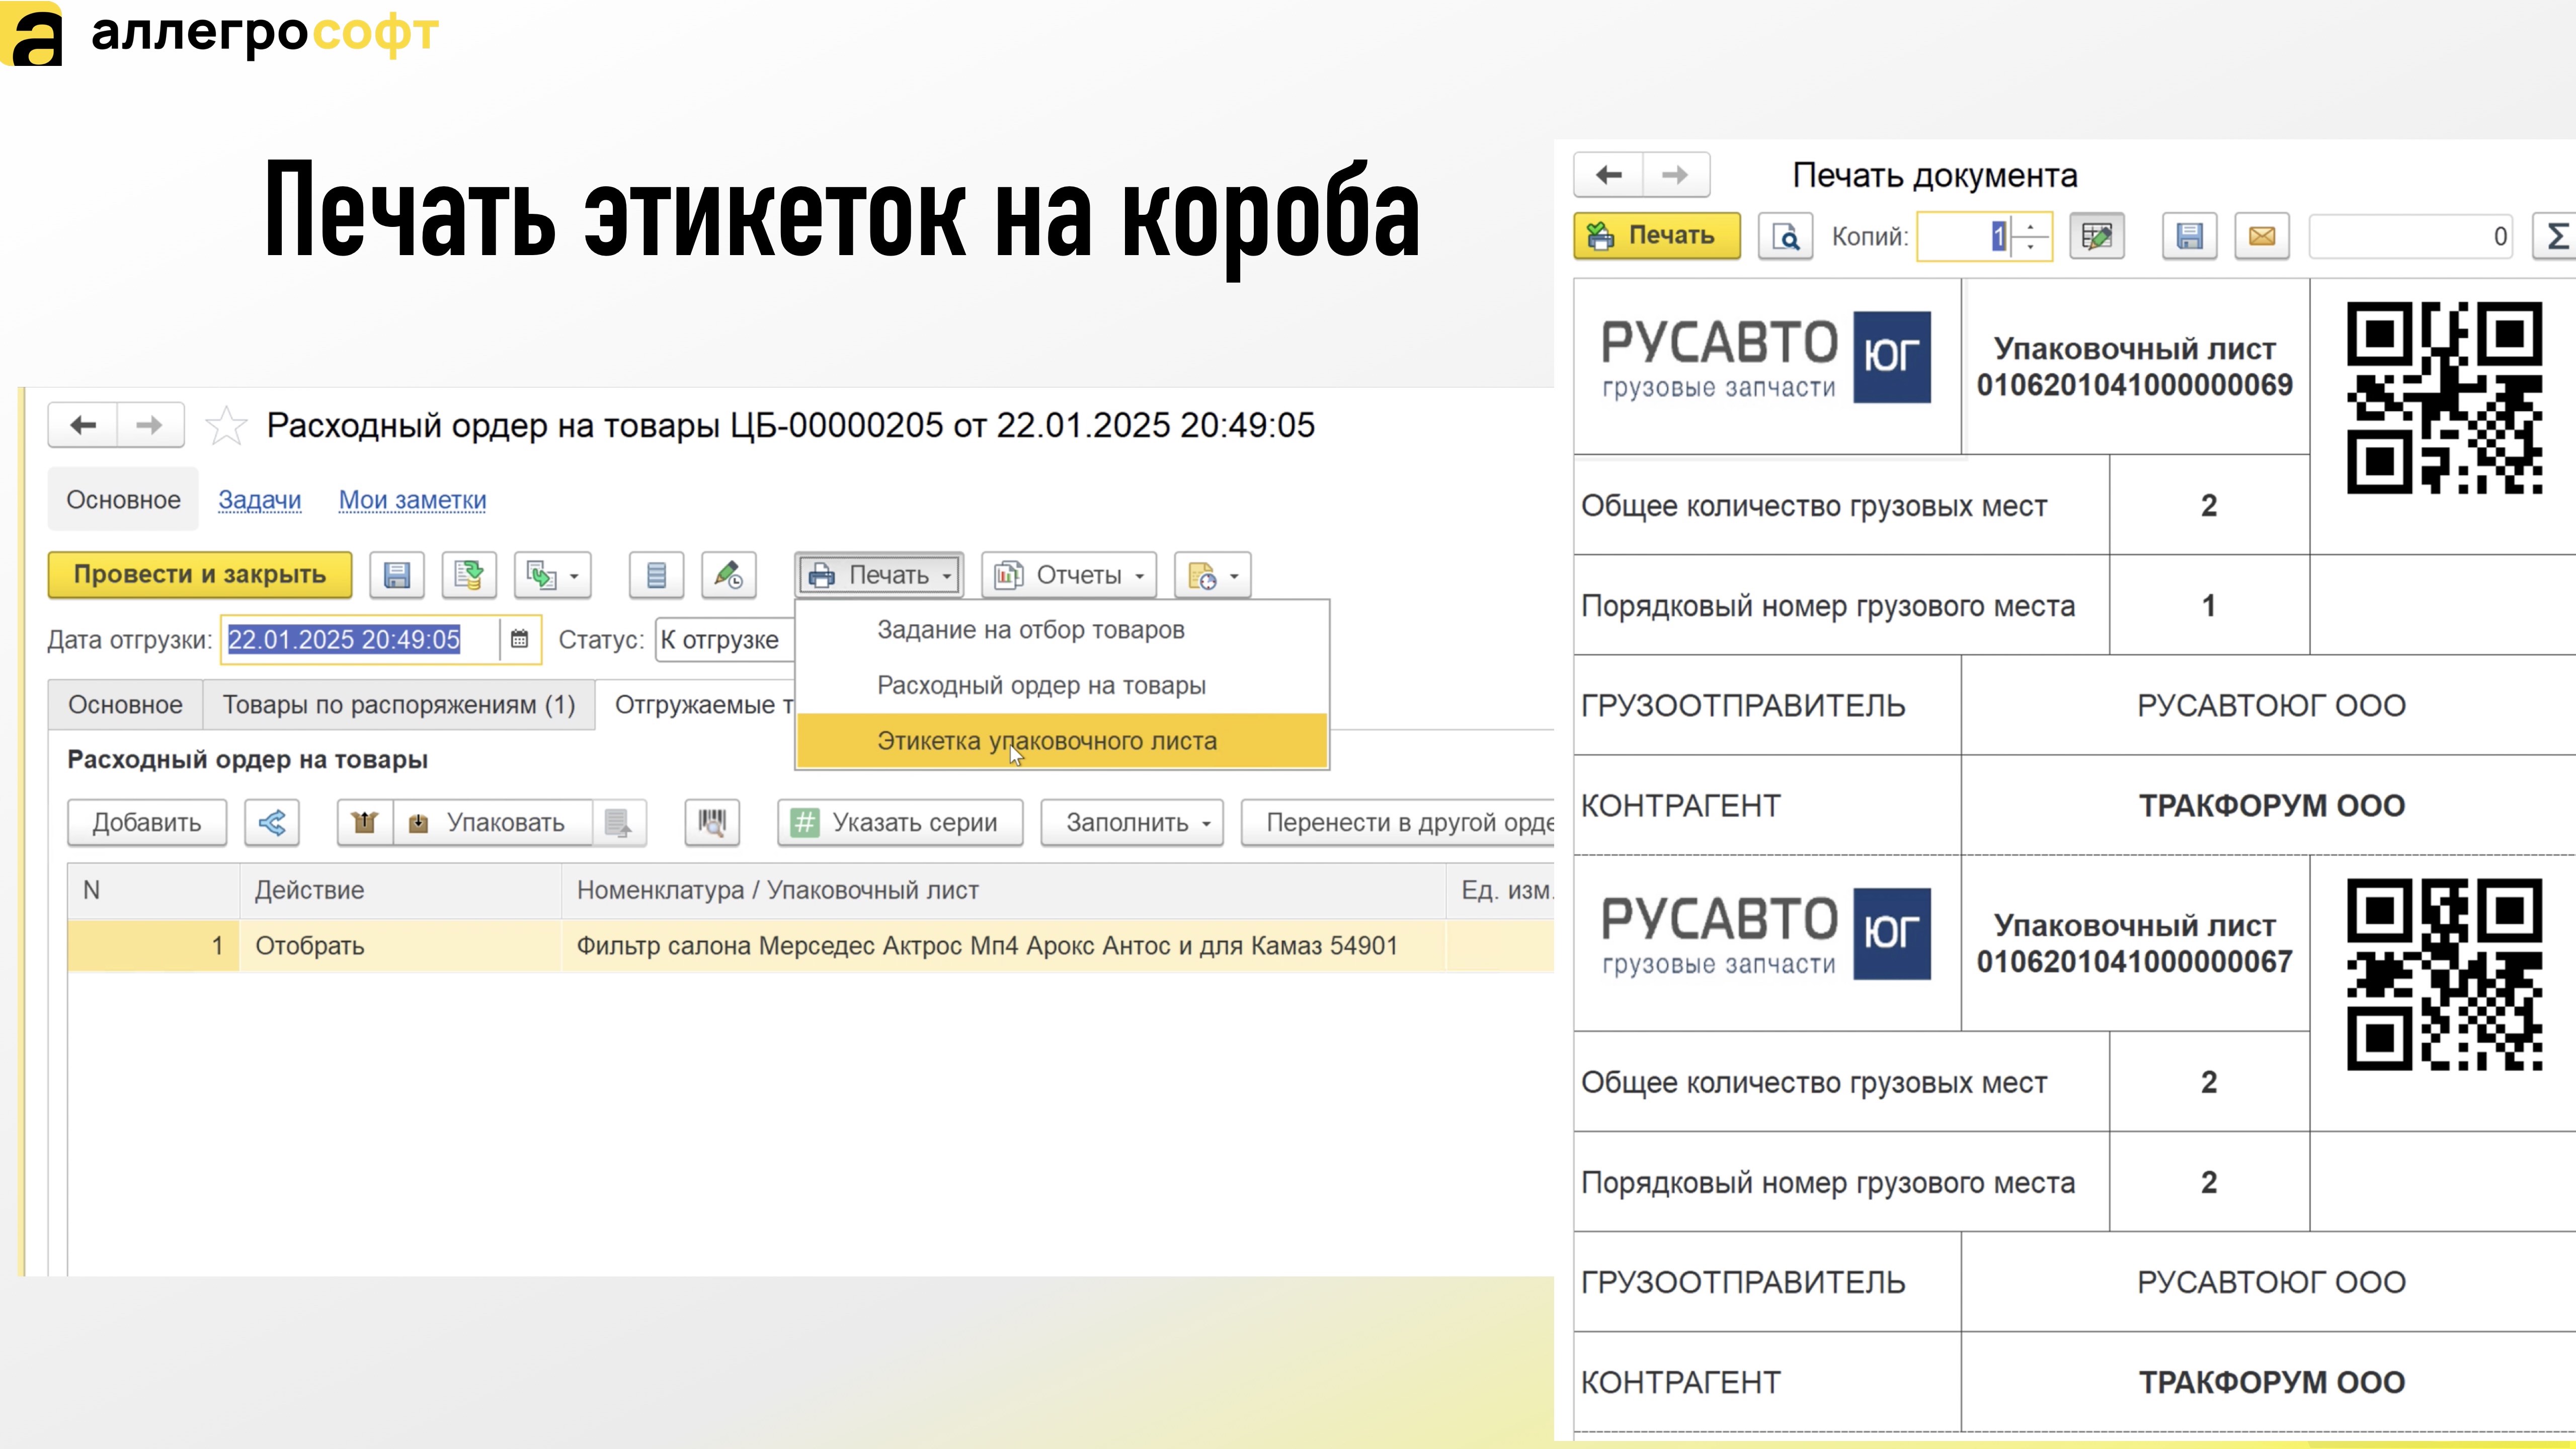Choose Этикетка упаковочного листа menu item
This screenshot has width=2576, height=1449.
click(x=1062, y=741)
